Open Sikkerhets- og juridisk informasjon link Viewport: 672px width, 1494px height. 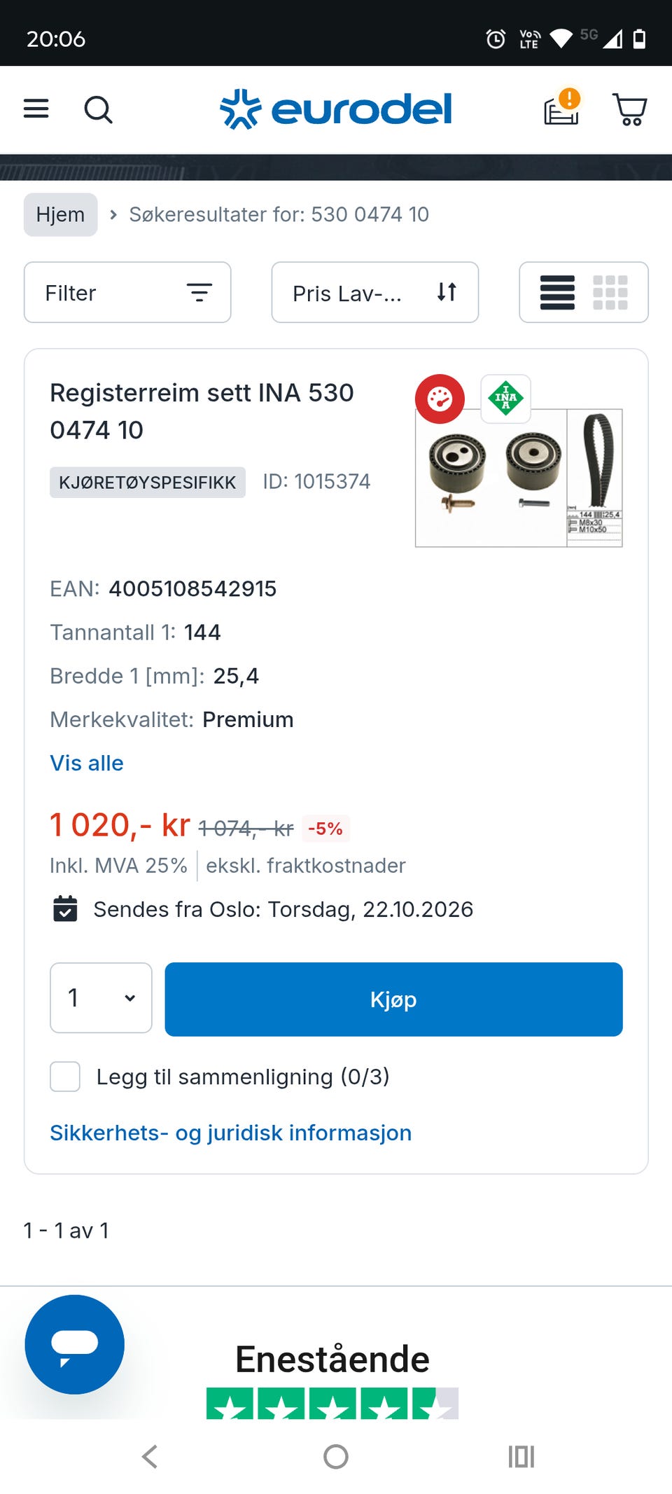click(231, 1133)
